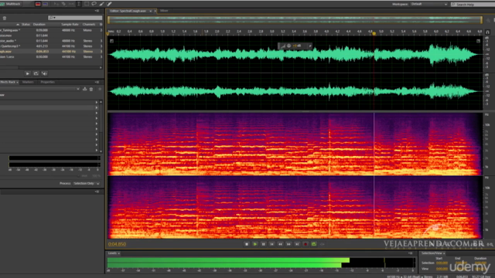Click the Search Help field
The height and width of the screenshot is (278, 495).
[x=473, y=4]
